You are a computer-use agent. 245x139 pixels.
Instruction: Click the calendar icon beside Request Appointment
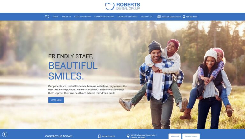click(159, 17)
